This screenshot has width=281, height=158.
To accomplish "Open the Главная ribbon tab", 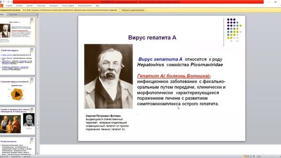I will coord(9,6).
